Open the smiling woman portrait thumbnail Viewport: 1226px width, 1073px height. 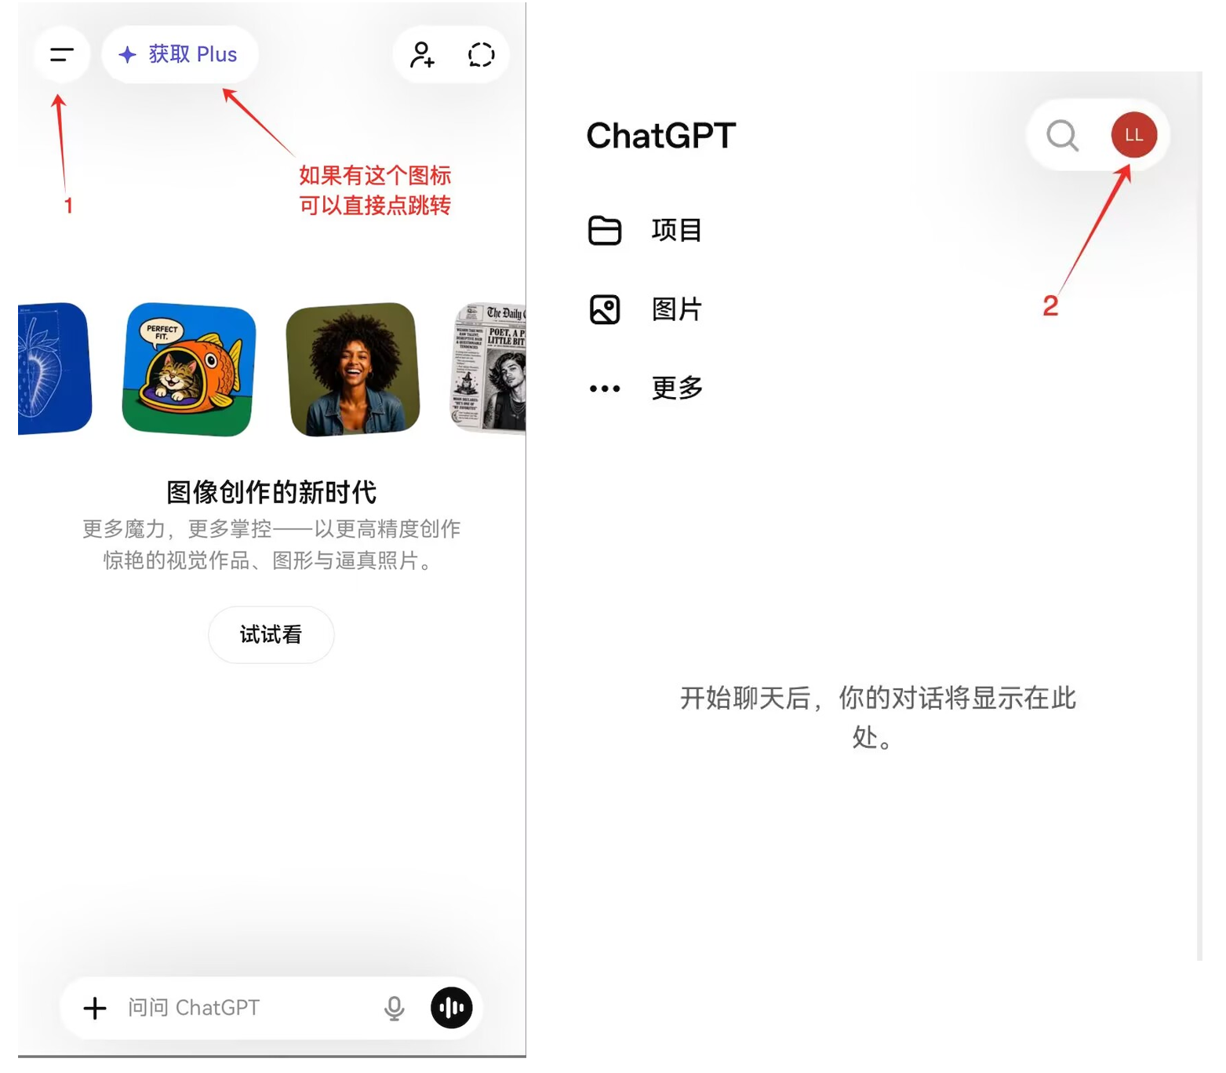(x=352, y=369)
